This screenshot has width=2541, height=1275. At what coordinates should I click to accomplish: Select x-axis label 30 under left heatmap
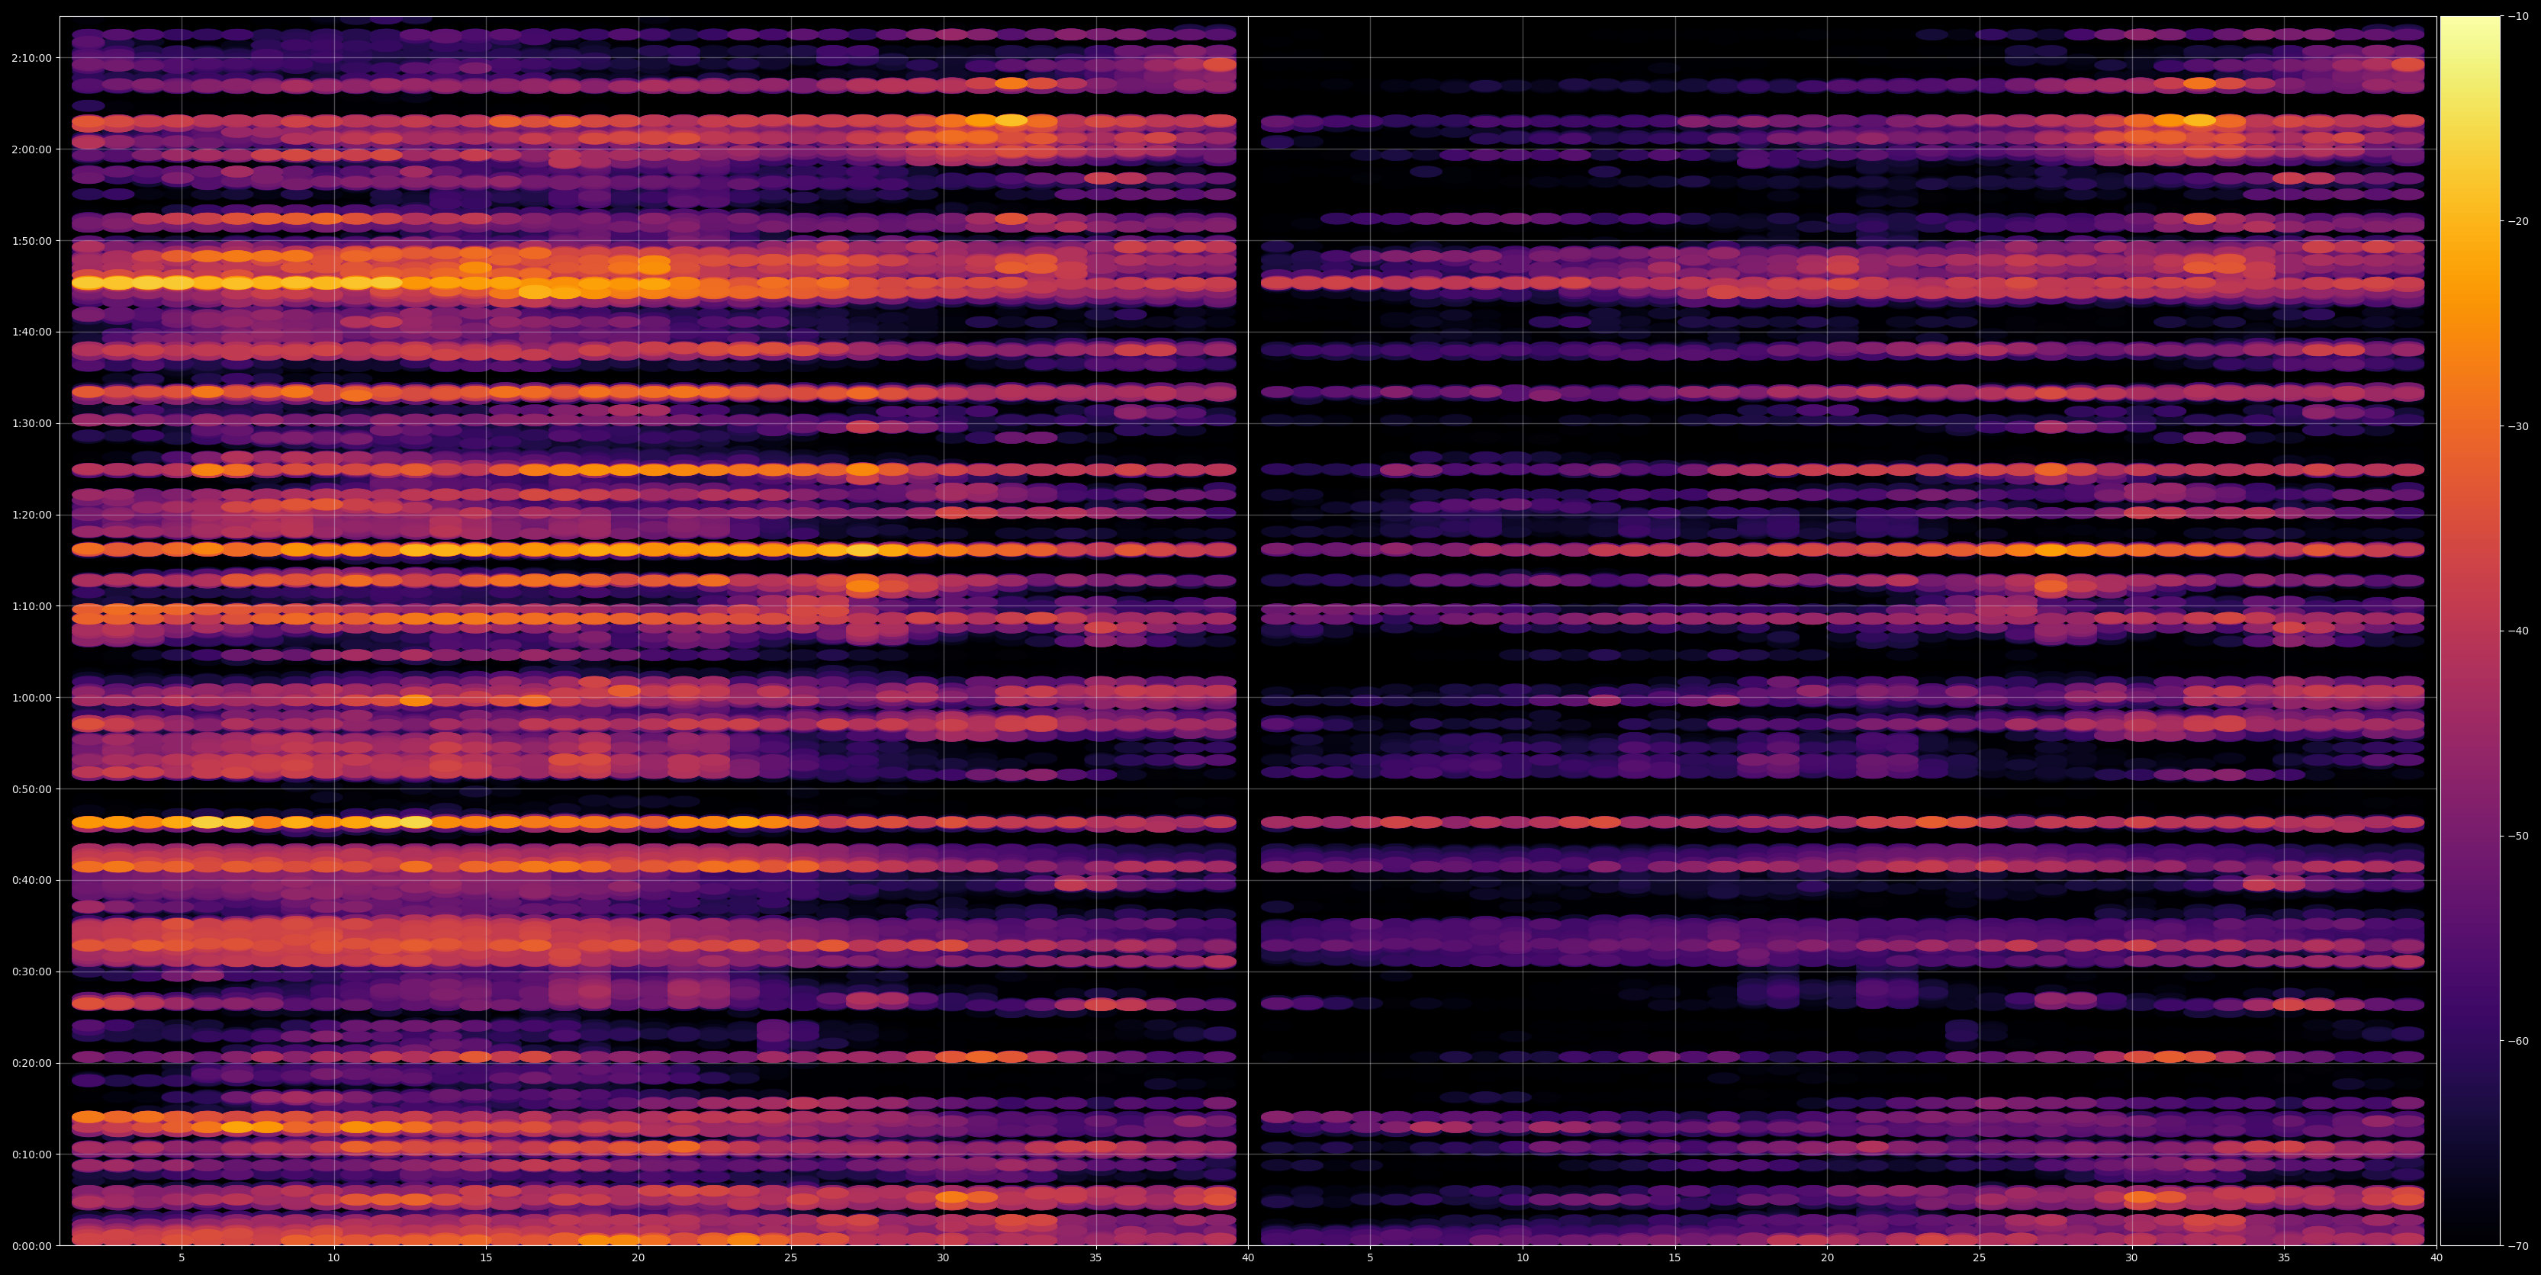[x=943, y=1258]
